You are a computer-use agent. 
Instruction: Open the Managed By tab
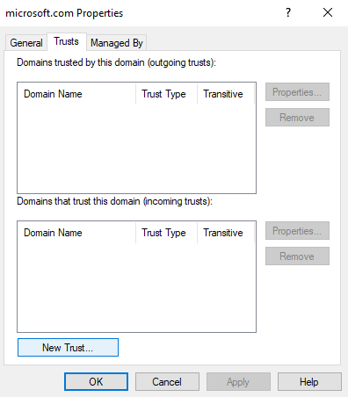coord(117,43)
